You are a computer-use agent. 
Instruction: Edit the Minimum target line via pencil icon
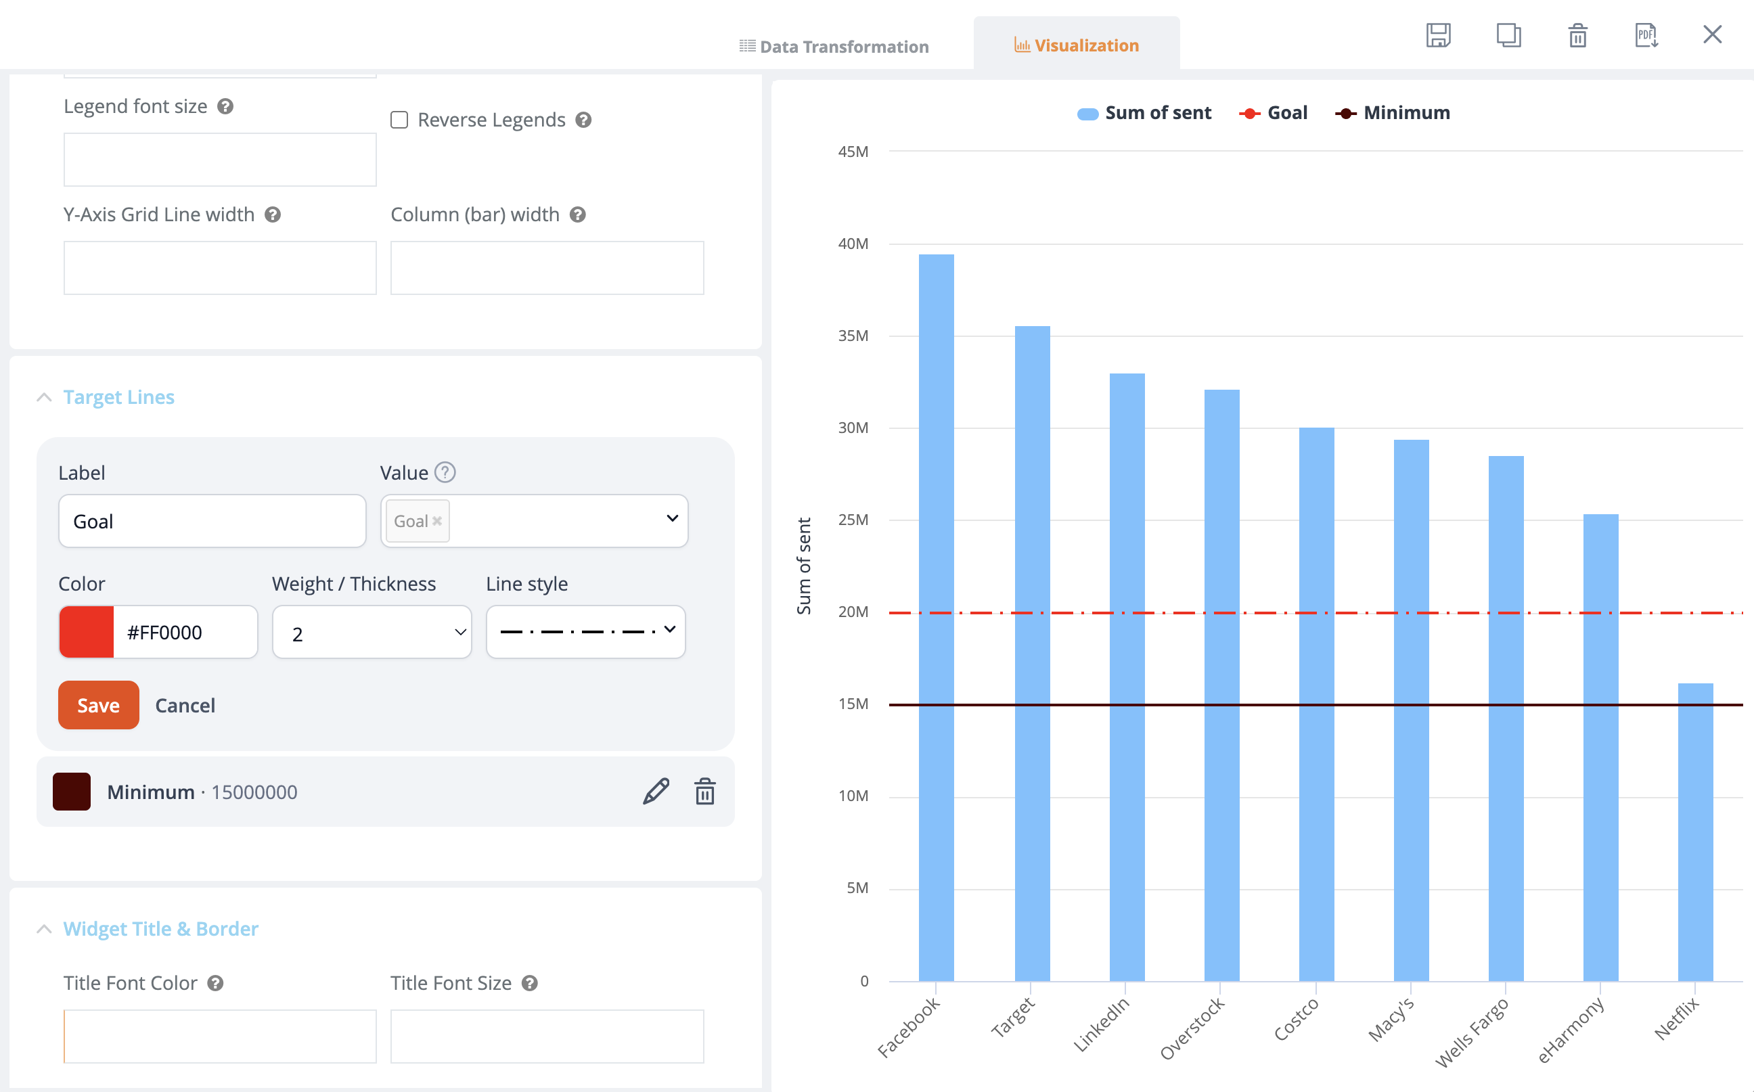point(655,791)
